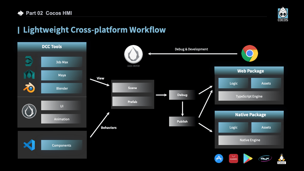
Task: Click the Native Package header
Action: 249,115
